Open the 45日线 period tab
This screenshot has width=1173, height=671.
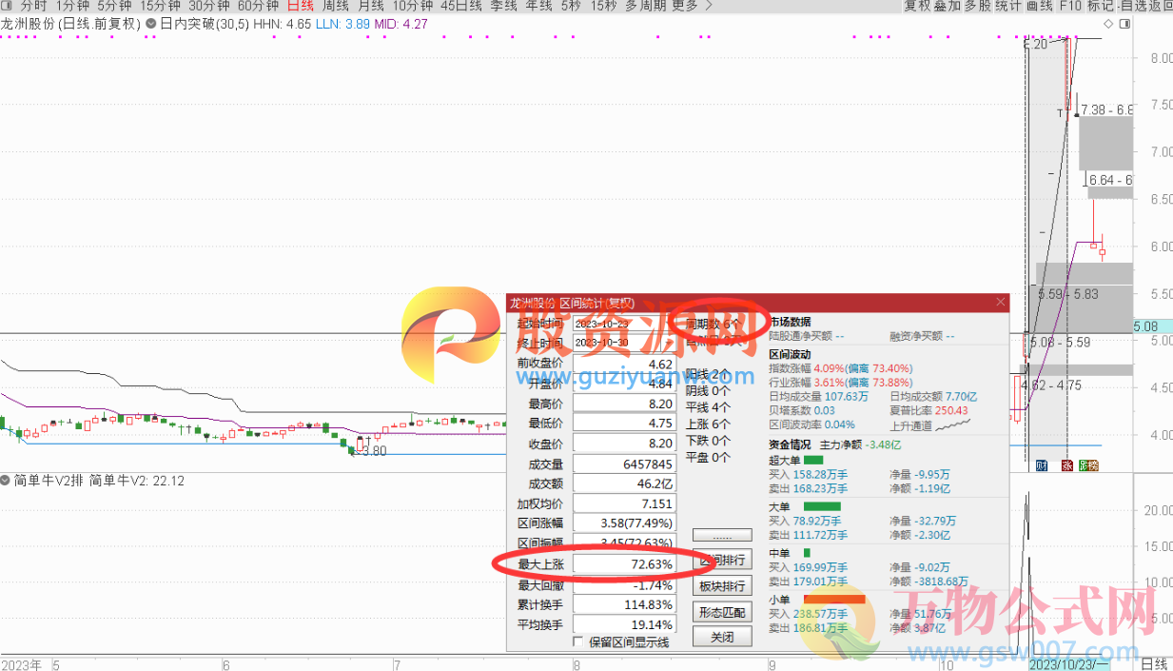coord(461,6)
